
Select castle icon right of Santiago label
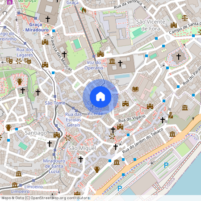click(57, 135)
